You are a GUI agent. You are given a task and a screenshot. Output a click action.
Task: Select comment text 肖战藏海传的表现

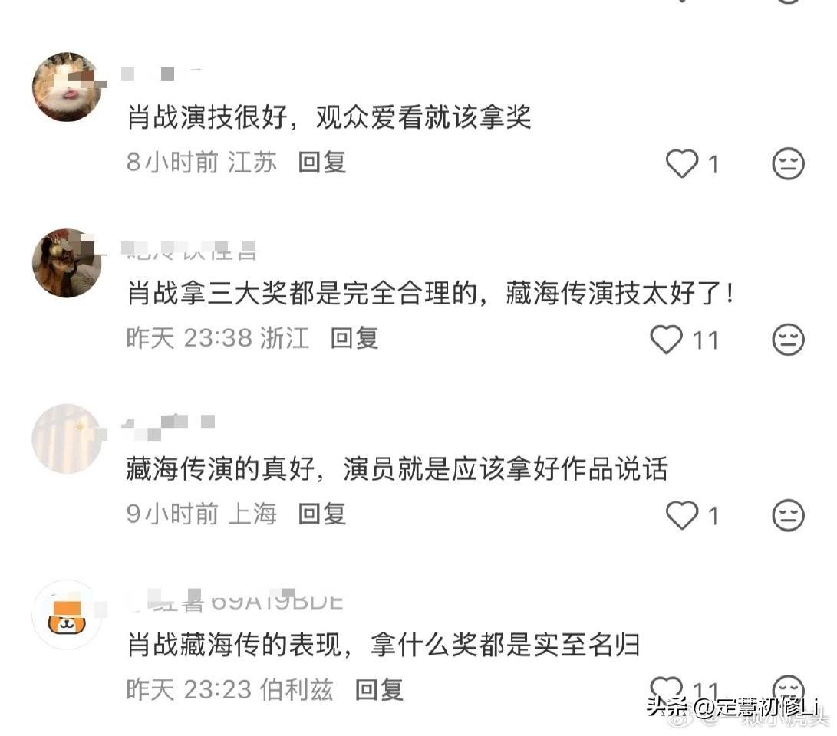pyautogui.click(x=234, y=646)
